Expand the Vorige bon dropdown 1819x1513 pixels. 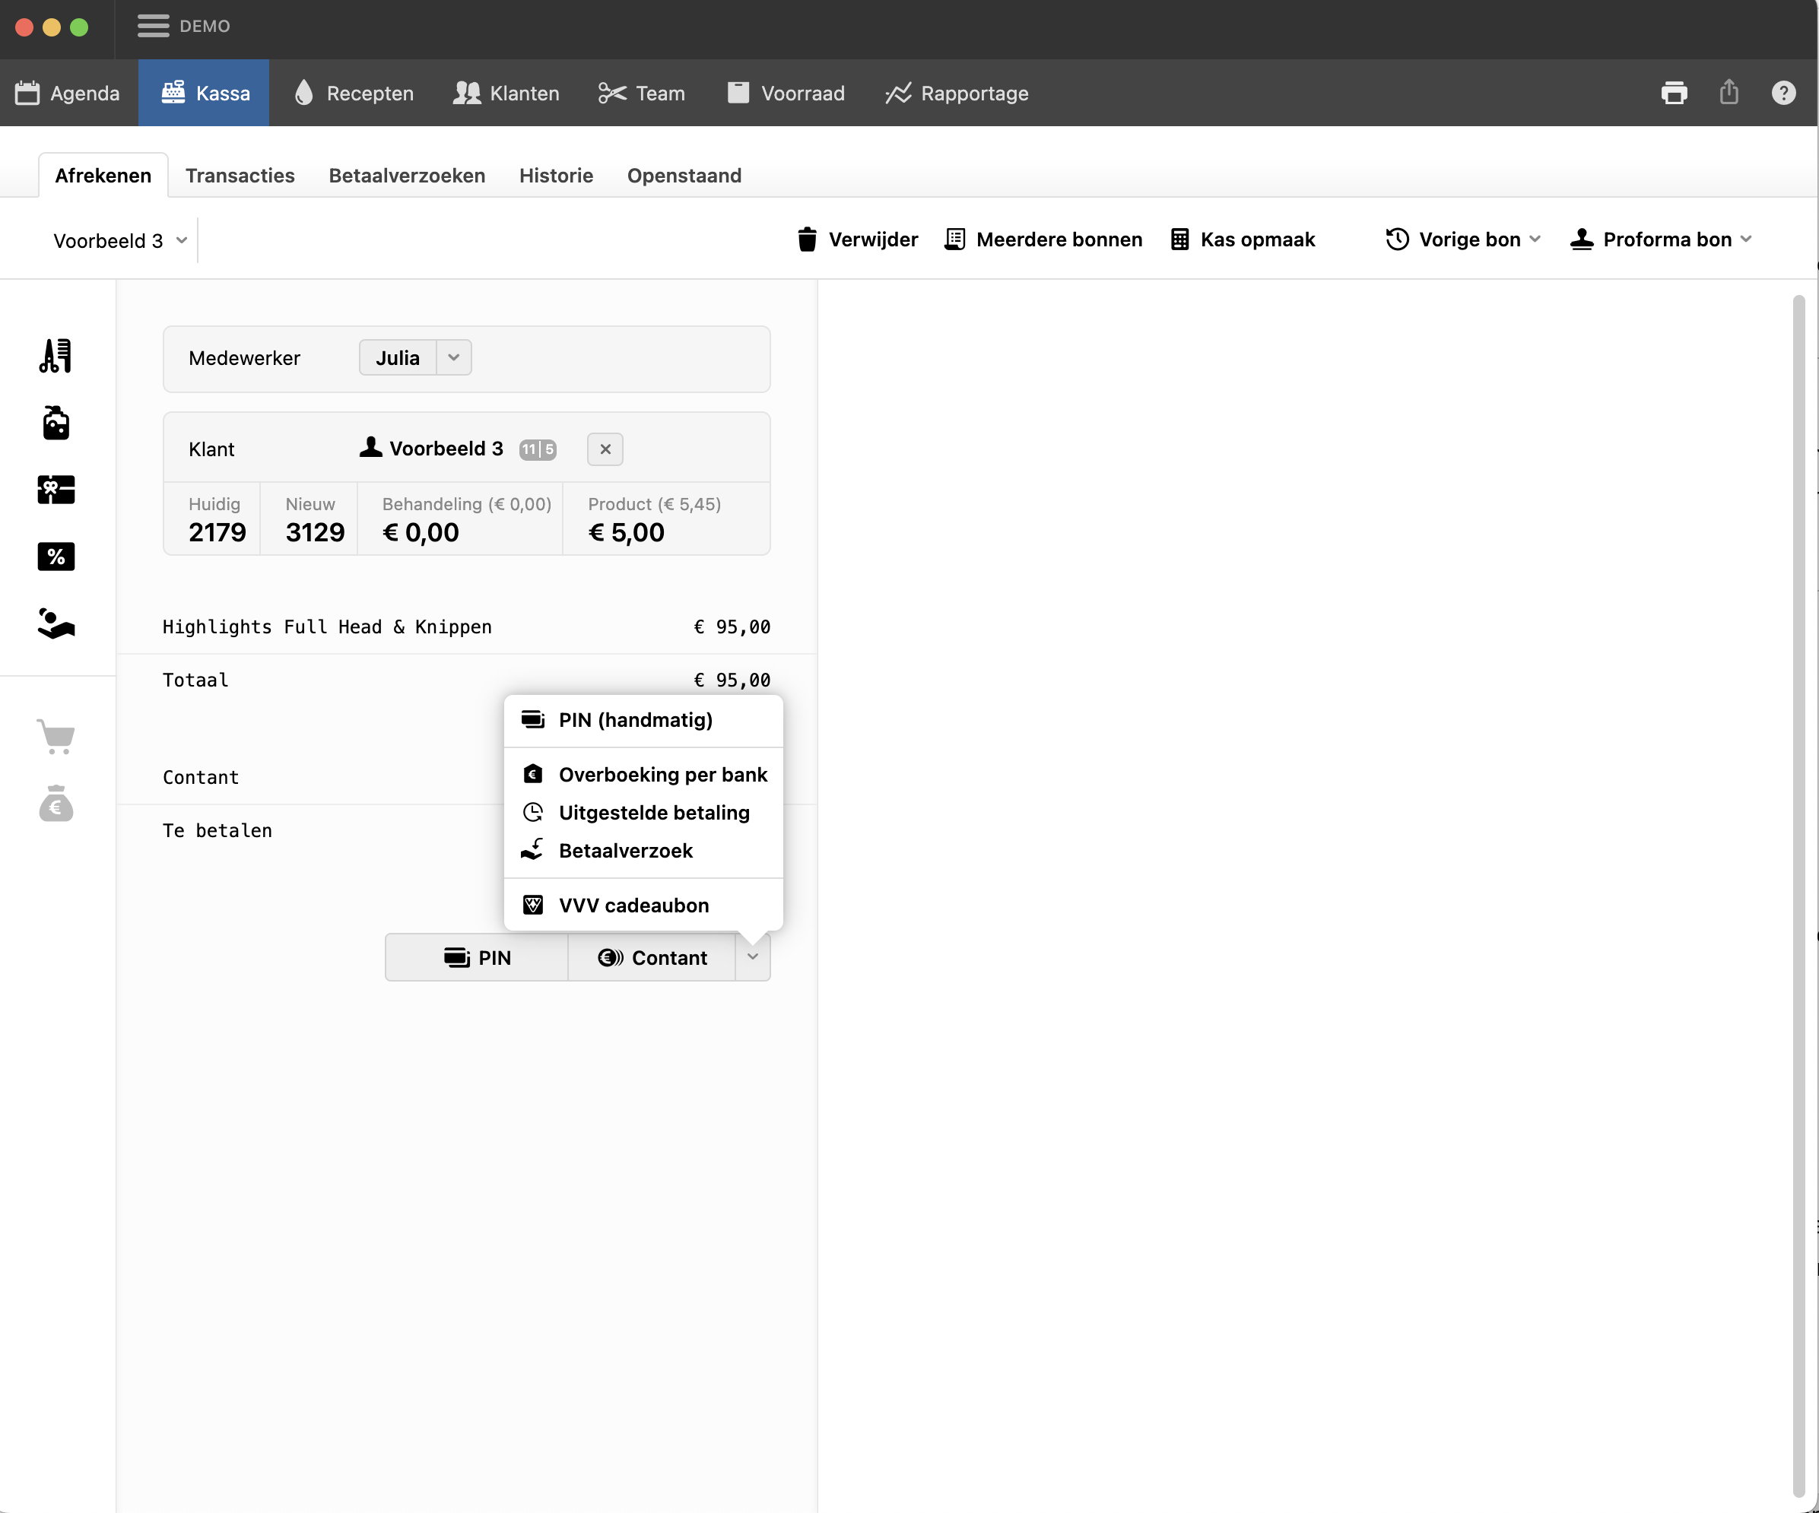pos(1463,240)
